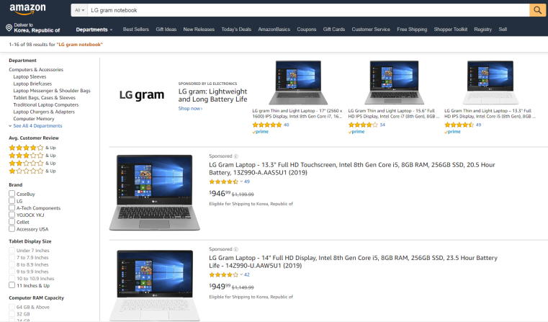
Task: Click the deliver-to location pin icon
Action: [9, 27]
